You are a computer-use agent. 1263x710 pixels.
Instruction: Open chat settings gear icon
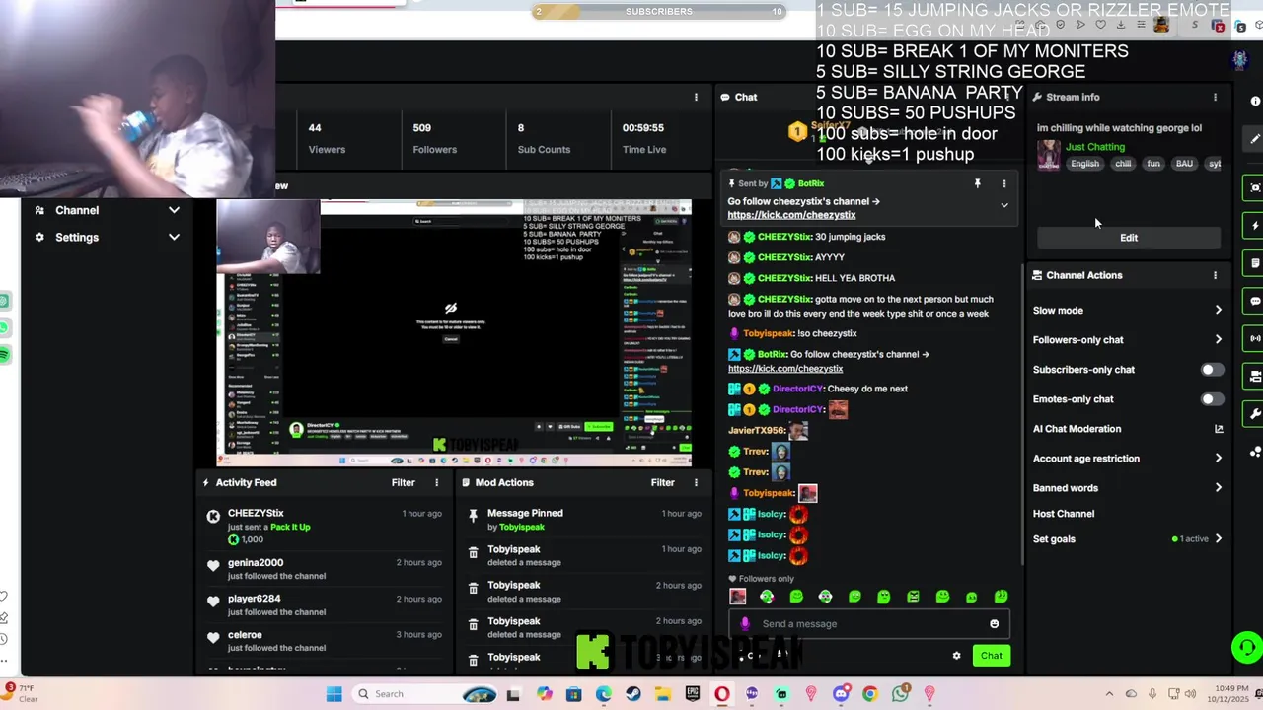956,656
